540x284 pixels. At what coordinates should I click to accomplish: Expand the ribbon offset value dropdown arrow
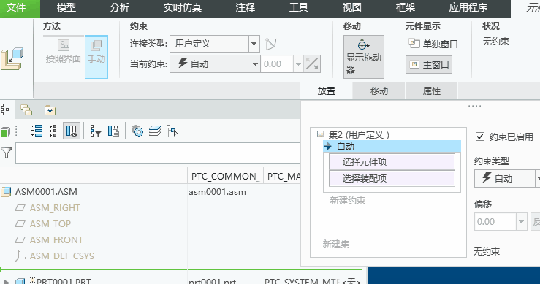click(298, 64)
